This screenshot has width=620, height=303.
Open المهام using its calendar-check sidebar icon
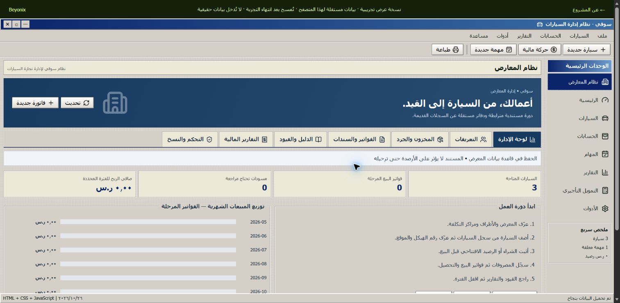click(x=605, y=154)
